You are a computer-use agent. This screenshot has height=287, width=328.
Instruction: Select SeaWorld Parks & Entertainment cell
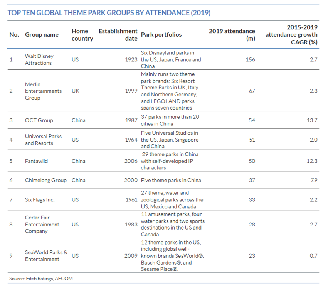pyautogui.click(x=46, y=256)
